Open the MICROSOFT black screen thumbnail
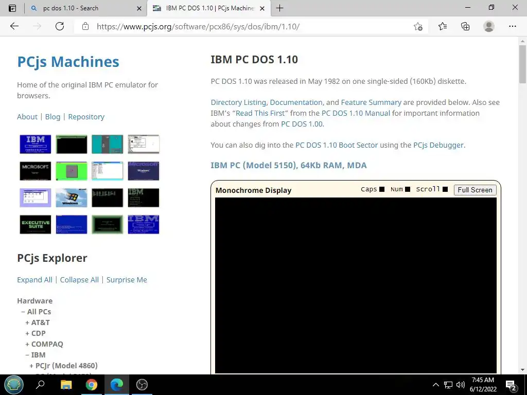 coord(36,171)
